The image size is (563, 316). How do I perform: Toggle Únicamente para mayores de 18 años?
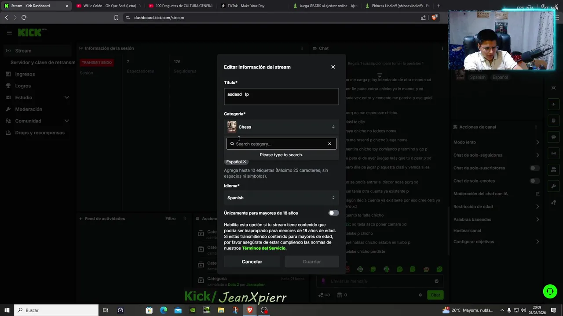click(x=333, y=213)
